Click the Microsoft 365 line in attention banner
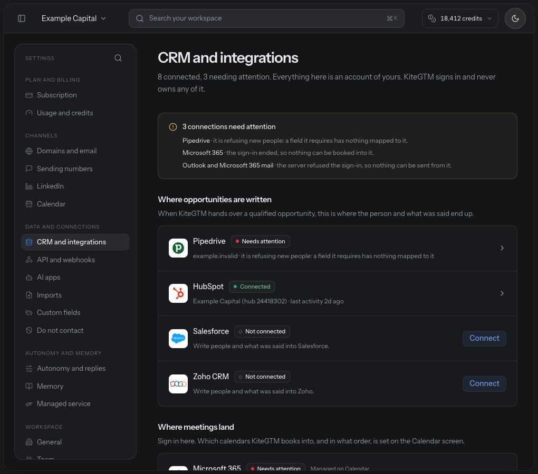 tap(278, 153)
